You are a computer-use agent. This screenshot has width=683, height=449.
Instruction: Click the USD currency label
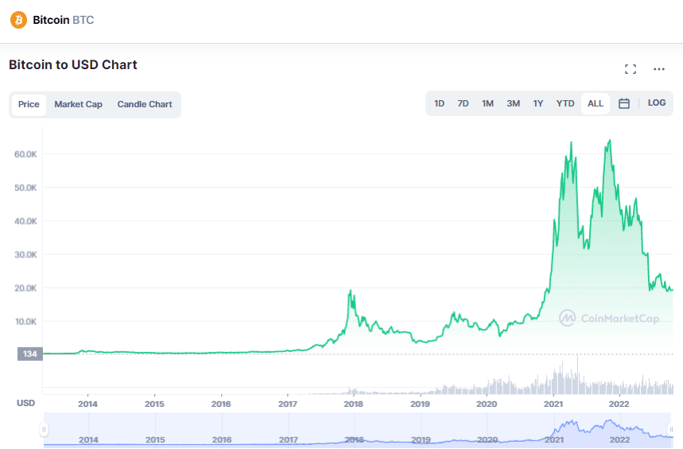[x=25, y=403]
